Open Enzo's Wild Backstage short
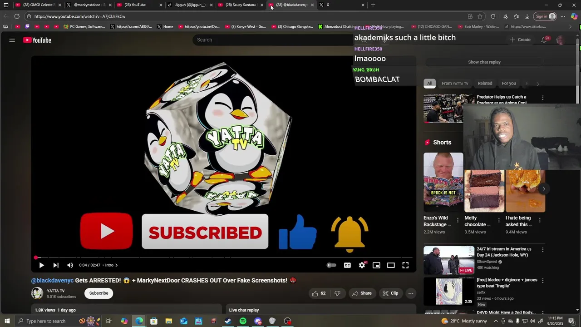Viewport: 581px width, 327px height. [443, 183]
